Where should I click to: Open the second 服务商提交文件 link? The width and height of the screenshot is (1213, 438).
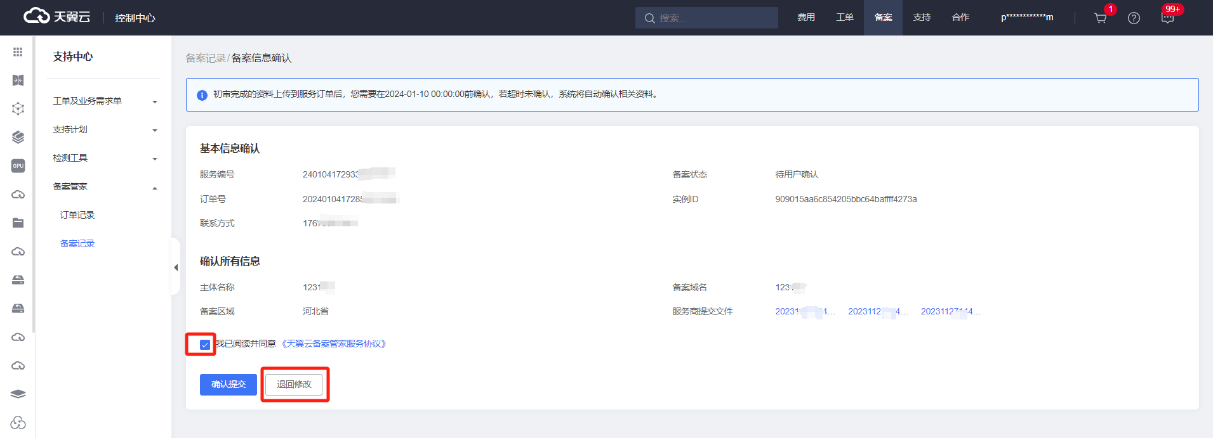878,312
